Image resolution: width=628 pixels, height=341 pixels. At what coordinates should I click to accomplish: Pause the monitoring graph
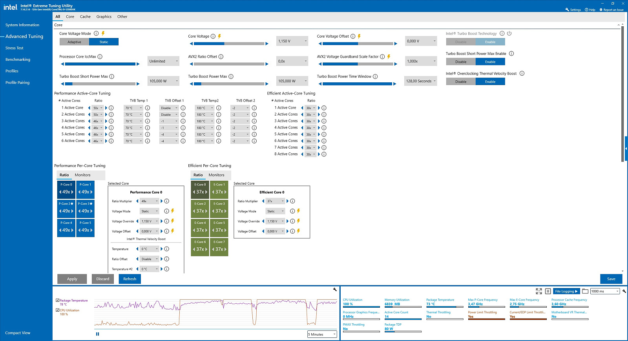[97, 334]
